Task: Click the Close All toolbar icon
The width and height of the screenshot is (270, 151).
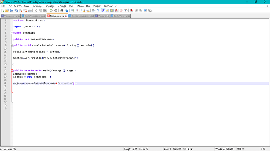Action: (25, 10)
